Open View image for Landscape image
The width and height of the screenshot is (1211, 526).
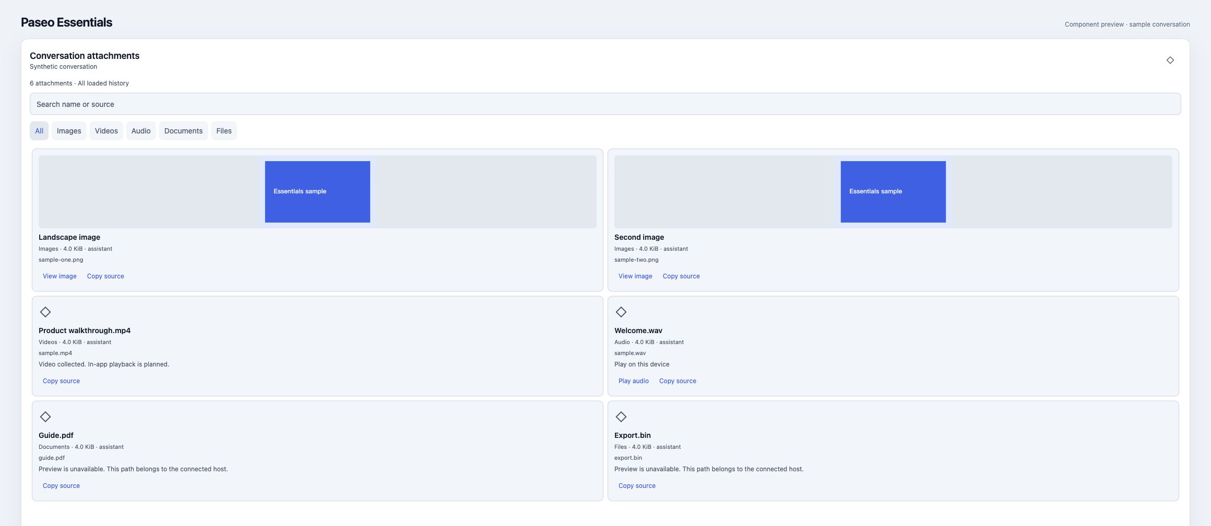click(60, 276)
